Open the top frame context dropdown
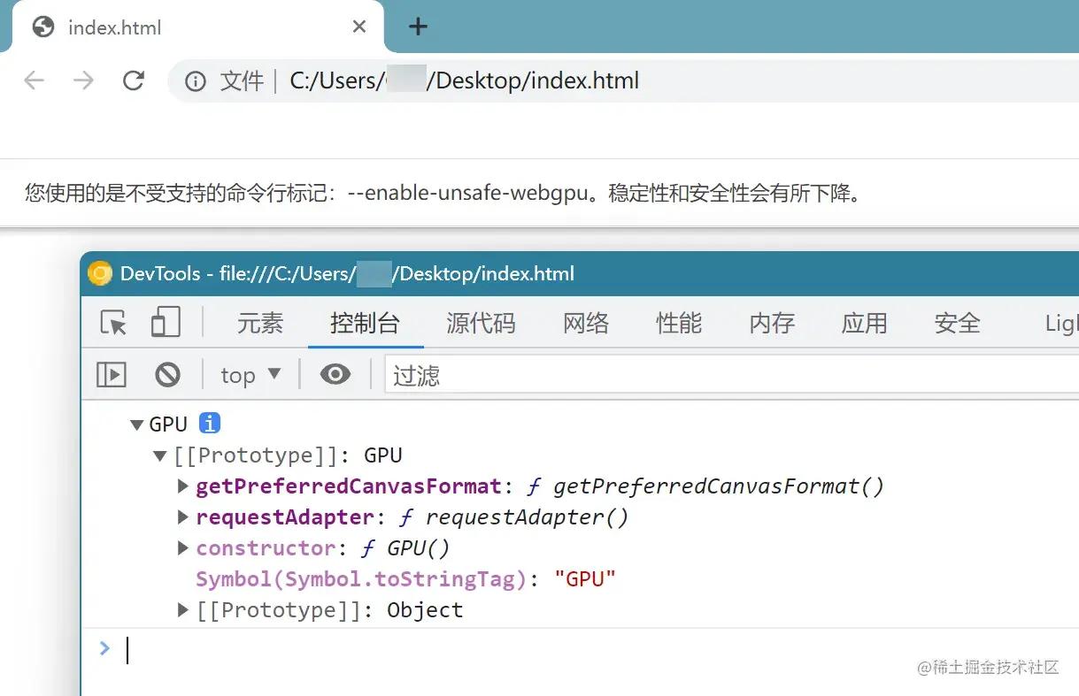Image resolution: width=1079 pixels, height=696 pixels. tap(249, 374)
